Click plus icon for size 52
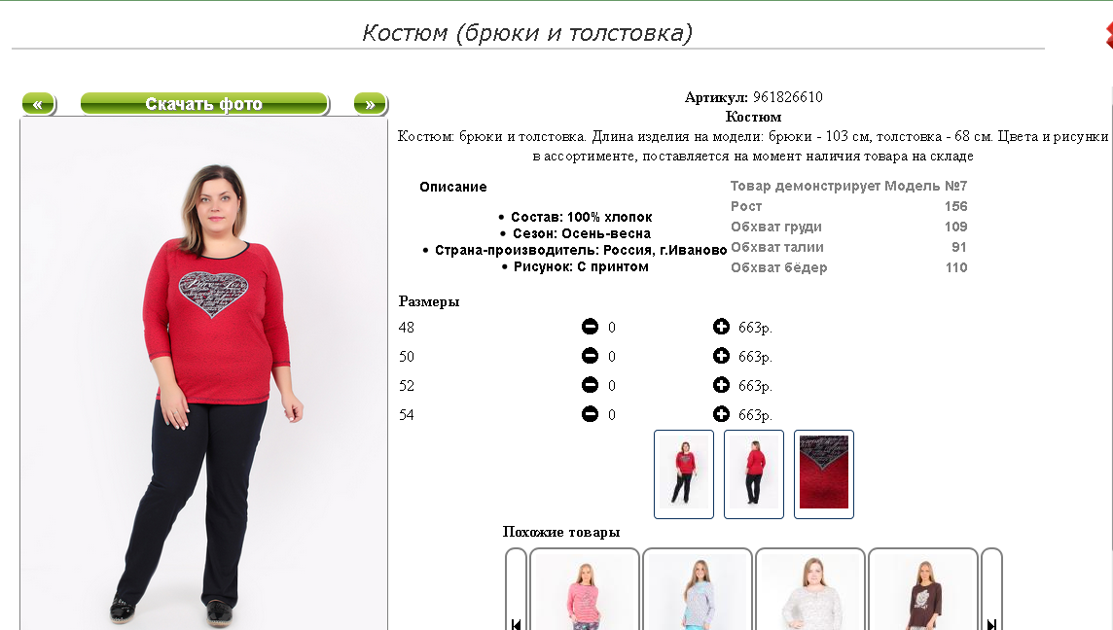The width and height of the screenshot is (1113, 630). pyautogui.click(x=721, y=385)
